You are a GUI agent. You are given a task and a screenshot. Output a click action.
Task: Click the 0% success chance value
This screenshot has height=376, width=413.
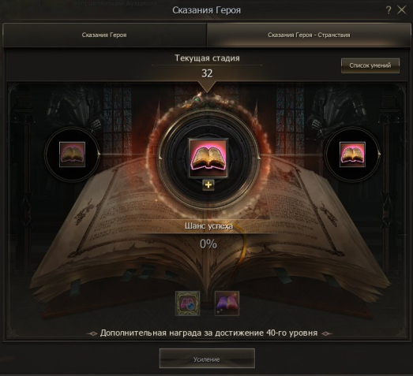click(208, 244)
